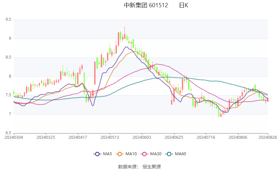Toggle the MA5 legend series
The width and height of the screenshot is (279, 170).
[x=103, y=154]
